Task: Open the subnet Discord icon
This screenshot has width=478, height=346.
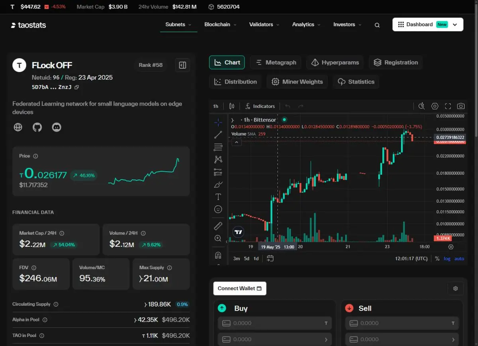Action: (x=57, y=127)
